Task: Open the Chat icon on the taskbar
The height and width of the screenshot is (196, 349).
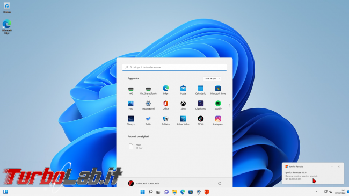Action: [166, 192]
